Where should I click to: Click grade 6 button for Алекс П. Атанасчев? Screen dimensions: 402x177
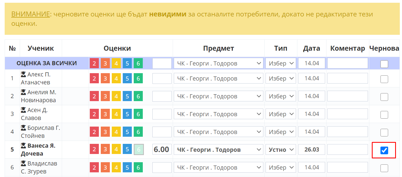click(138, 79)
